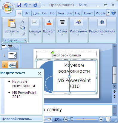Select slide 2 thumbnail
This screenshot has height=123, width=118.
point(12,65)
